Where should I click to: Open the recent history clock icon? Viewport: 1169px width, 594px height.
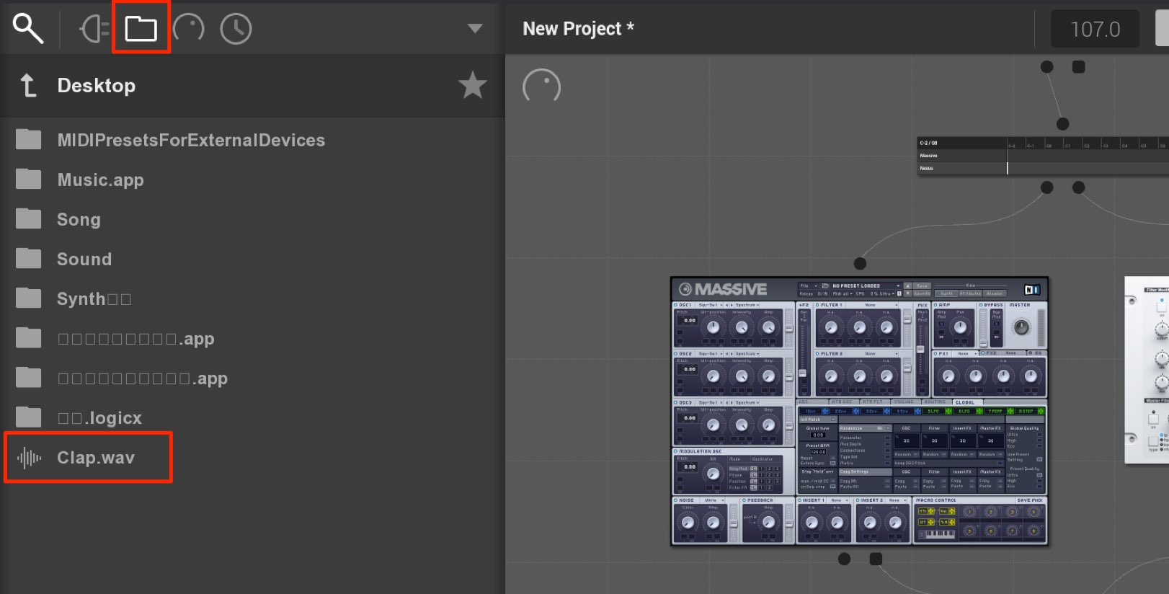tap(236, 29)
